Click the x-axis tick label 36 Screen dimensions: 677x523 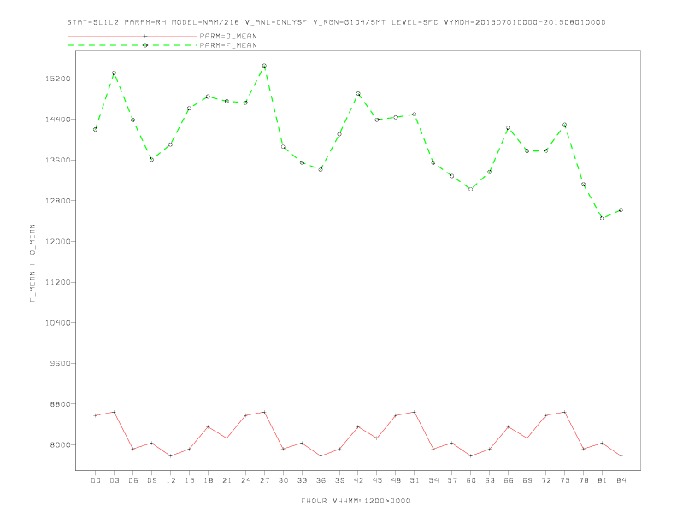click(321, 480)
